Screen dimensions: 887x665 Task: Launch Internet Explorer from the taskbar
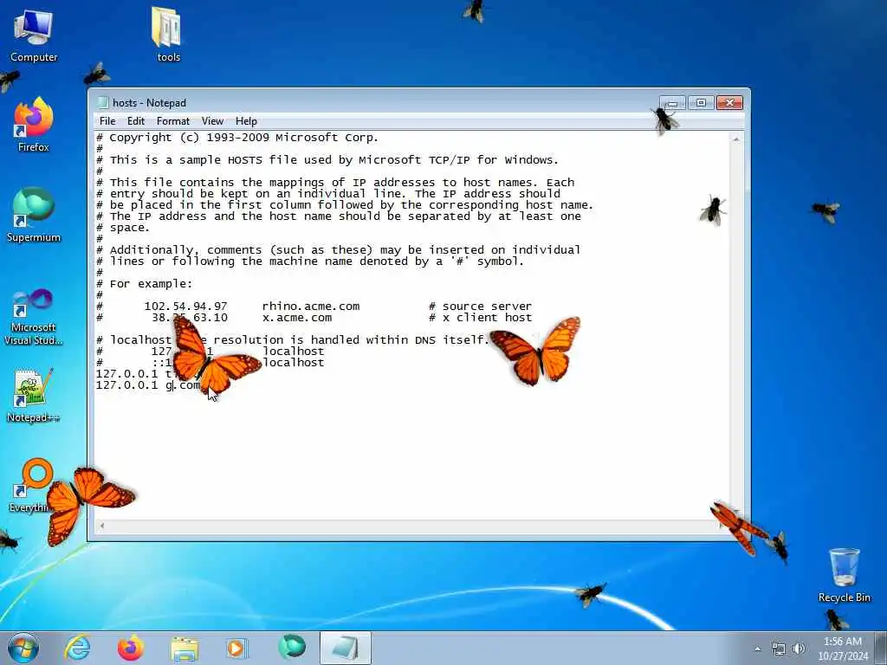77,648
